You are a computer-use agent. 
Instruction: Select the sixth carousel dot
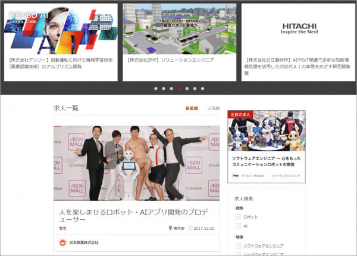pos(195,89)
